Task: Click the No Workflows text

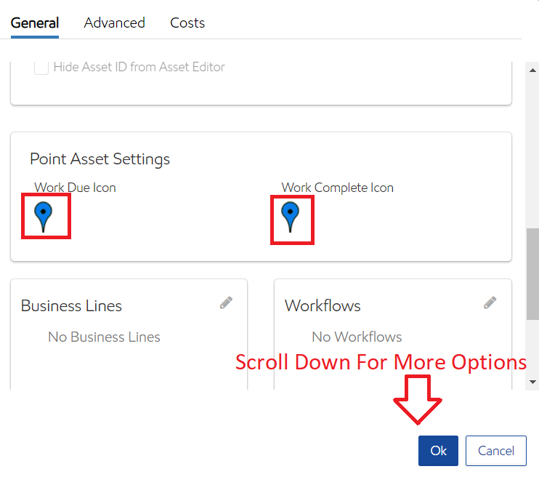Action: click(x=357, y=337)
